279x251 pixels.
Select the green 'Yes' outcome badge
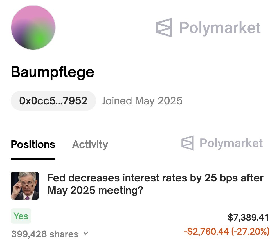click(21, 216)
